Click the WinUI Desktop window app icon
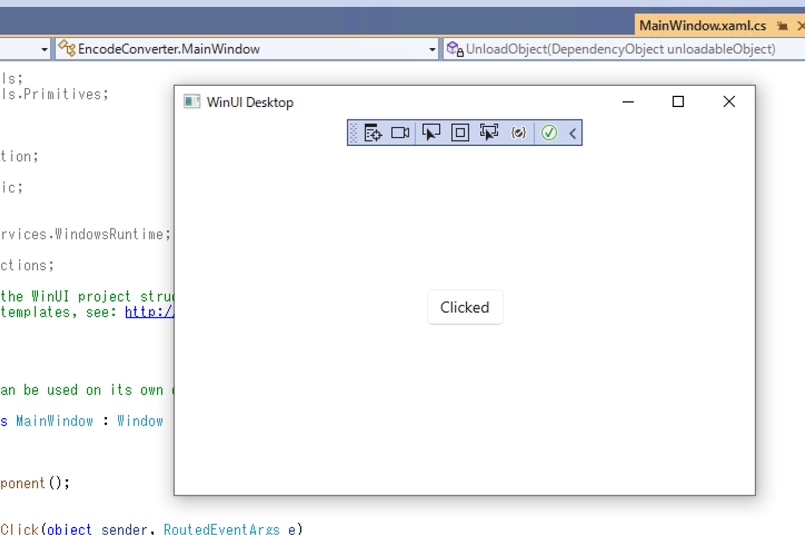Viewport: 805px width, 535px height. (192, 102)
